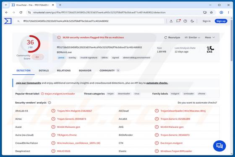The width and height of the screenshot is (235, 157).
Task: Click Trojan/Win.Malgent.C5828667 detection result
Action: coord(75,111)
